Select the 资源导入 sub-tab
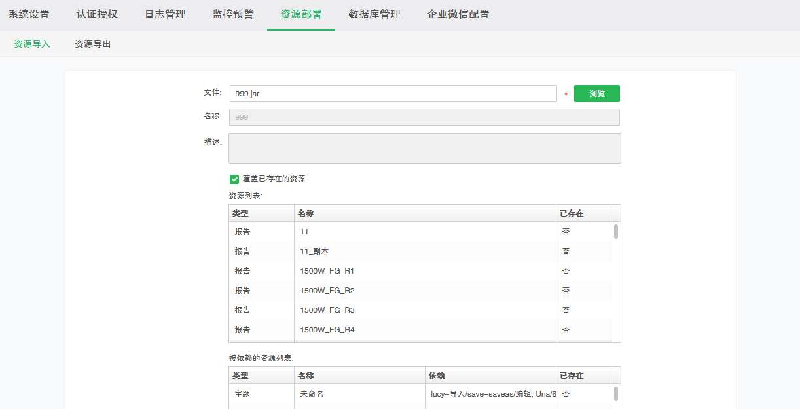Image resolution: width=800 pixels, height=409 pixels. [32, 44]
